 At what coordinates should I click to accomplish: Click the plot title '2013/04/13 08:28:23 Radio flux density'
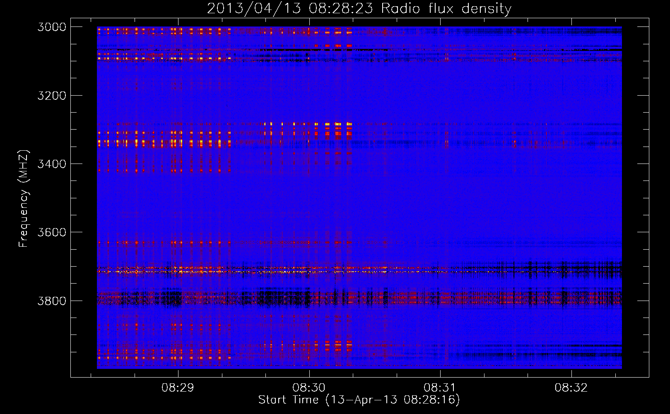[359, 9]
